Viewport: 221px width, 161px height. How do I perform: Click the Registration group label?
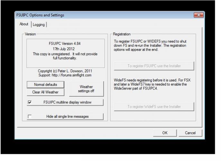(x=122, y=34)
